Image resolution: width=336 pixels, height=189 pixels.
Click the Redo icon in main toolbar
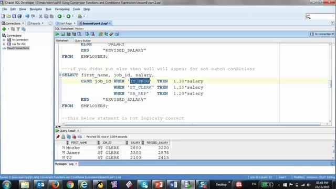(33, 16)
